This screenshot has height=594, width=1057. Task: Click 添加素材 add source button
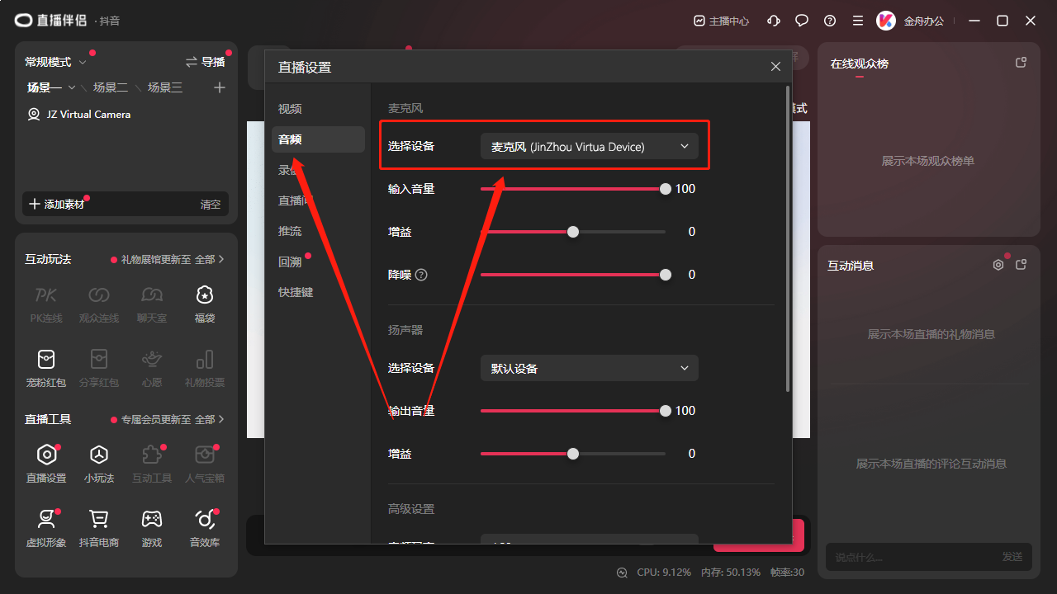point(57,204)
